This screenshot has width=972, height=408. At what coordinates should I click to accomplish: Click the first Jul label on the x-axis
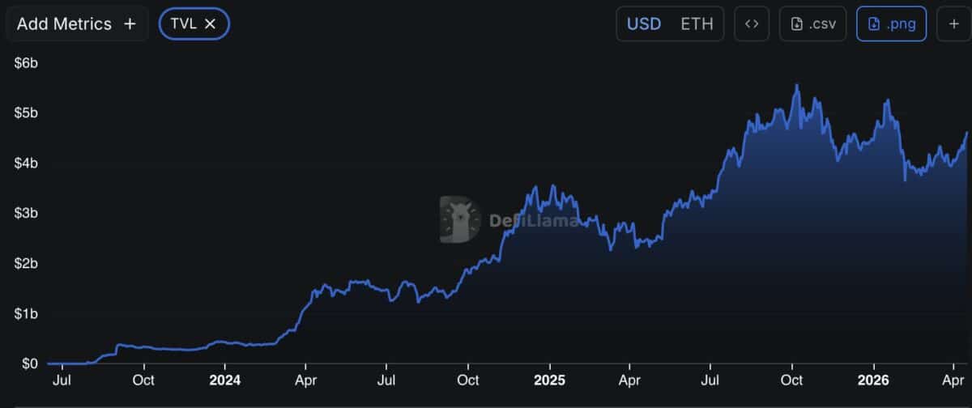pyautogui.click(x=62, y=380)
